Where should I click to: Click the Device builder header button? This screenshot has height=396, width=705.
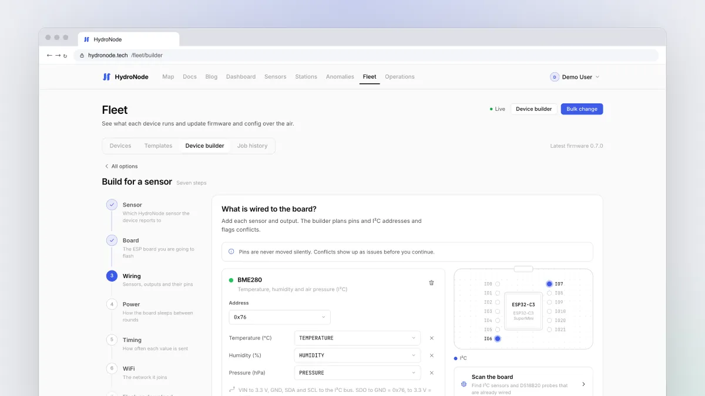click(x=533, y=109)
